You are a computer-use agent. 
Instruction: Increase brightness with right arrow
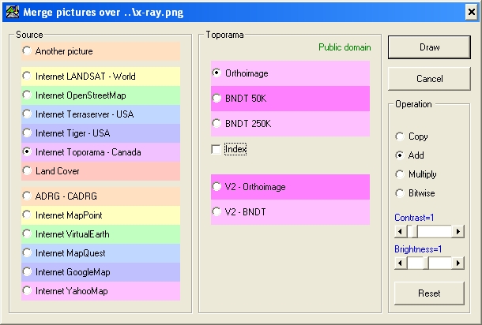[x=458, y=263]
